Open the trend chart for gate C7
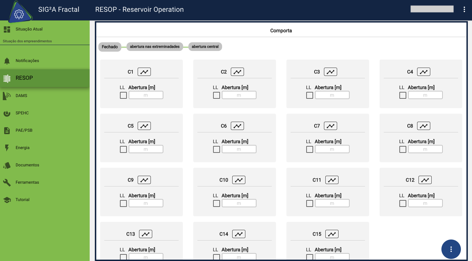 [331, 126]
